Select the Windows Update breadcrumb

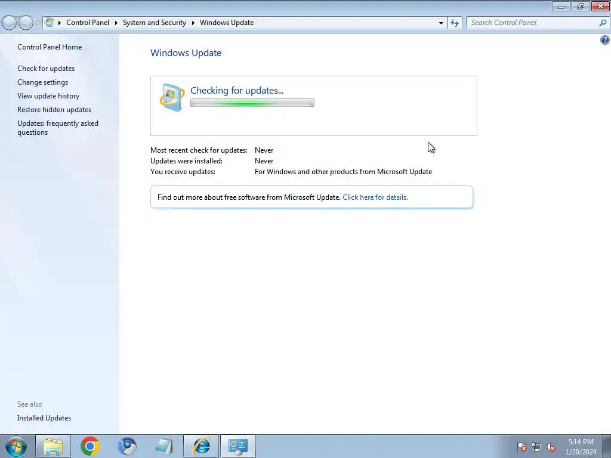[x=227, y=23]
